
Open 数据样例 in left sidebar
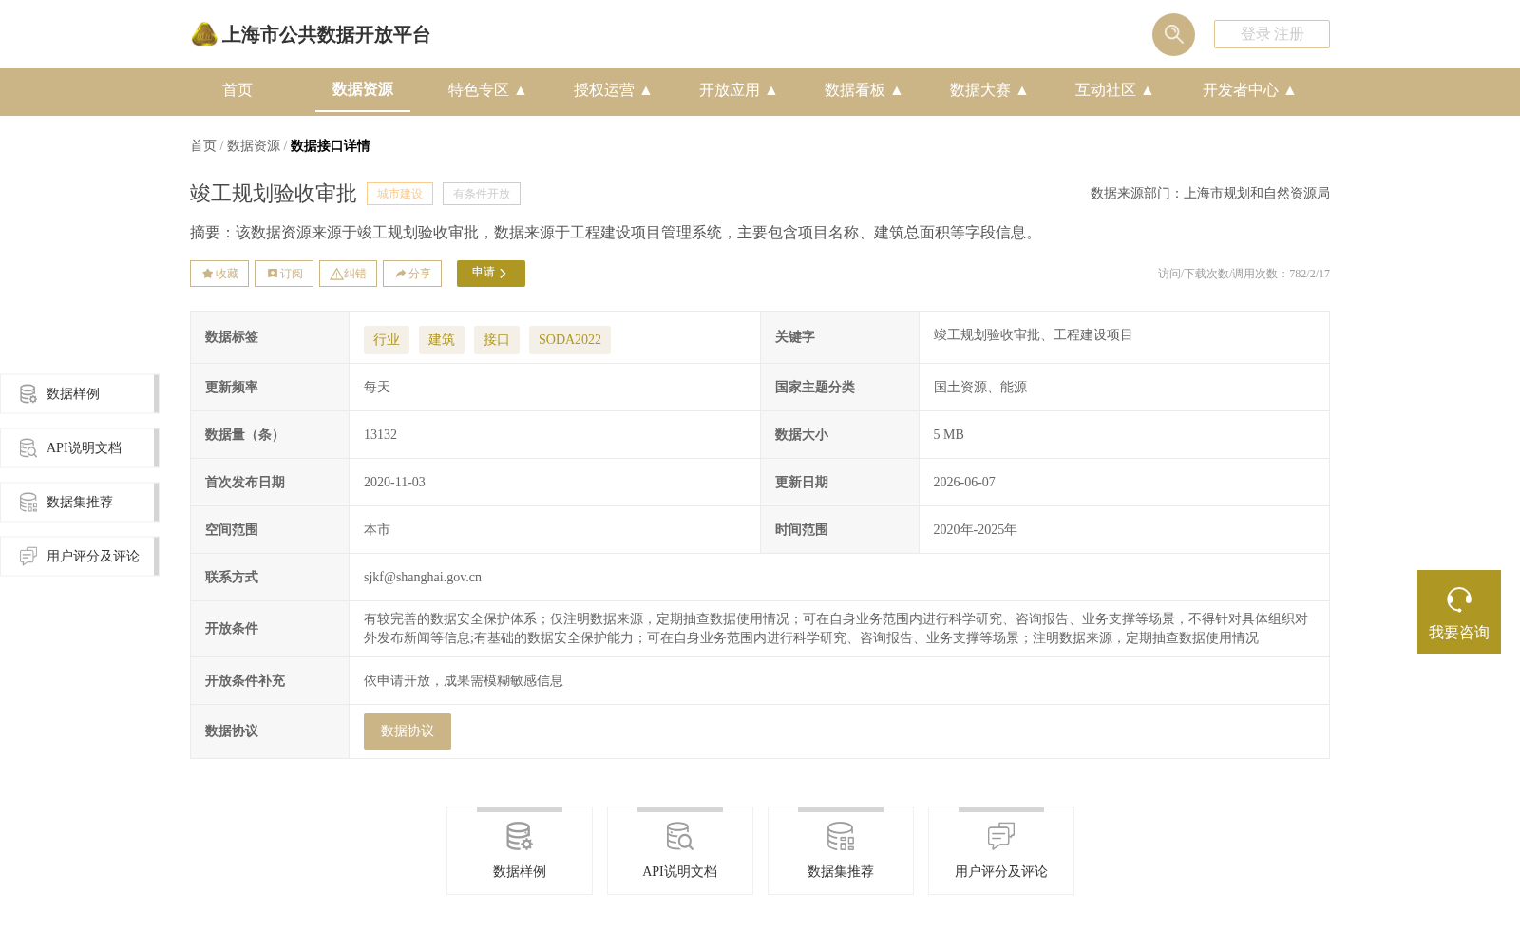point(80,394)
